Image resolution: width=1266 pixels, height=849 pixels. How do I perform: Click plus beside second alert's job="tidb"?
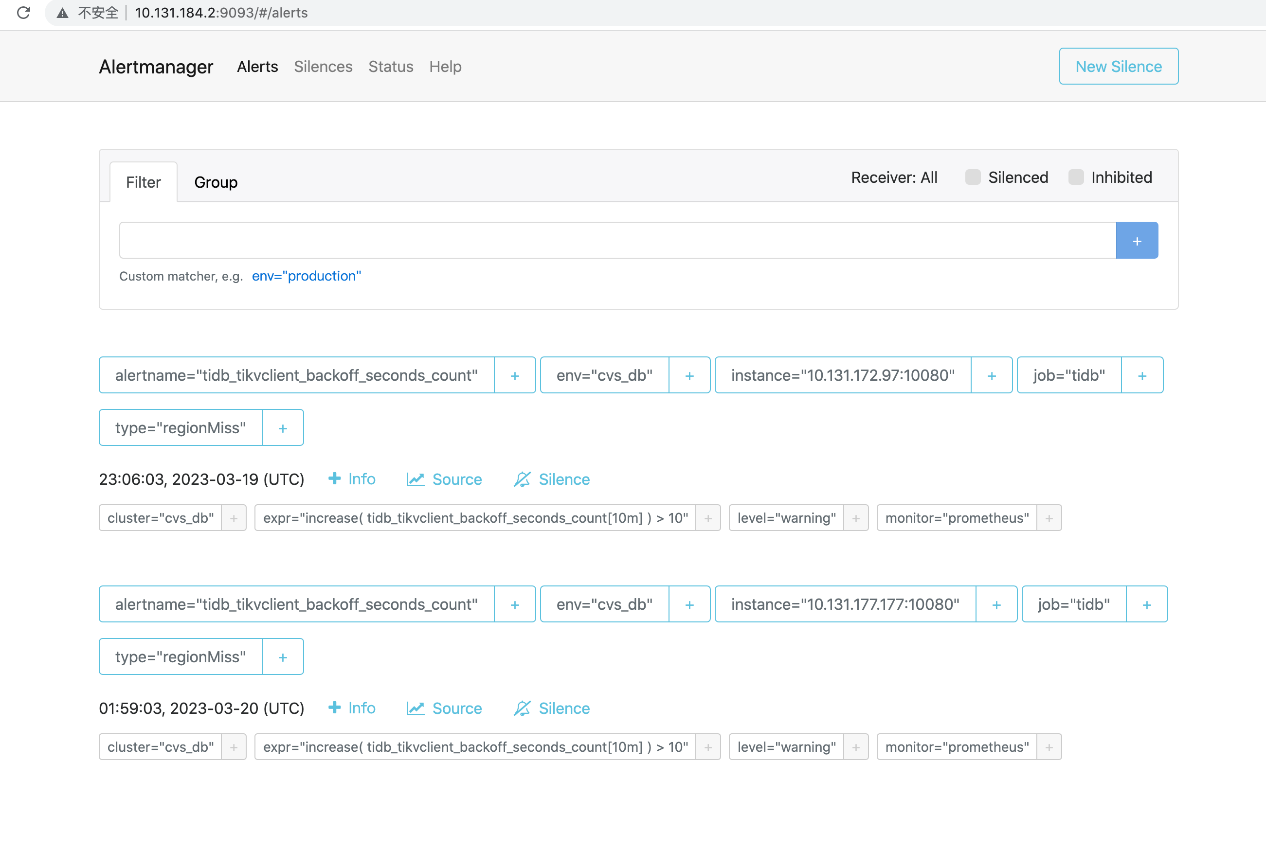(x=1146, y=604)
